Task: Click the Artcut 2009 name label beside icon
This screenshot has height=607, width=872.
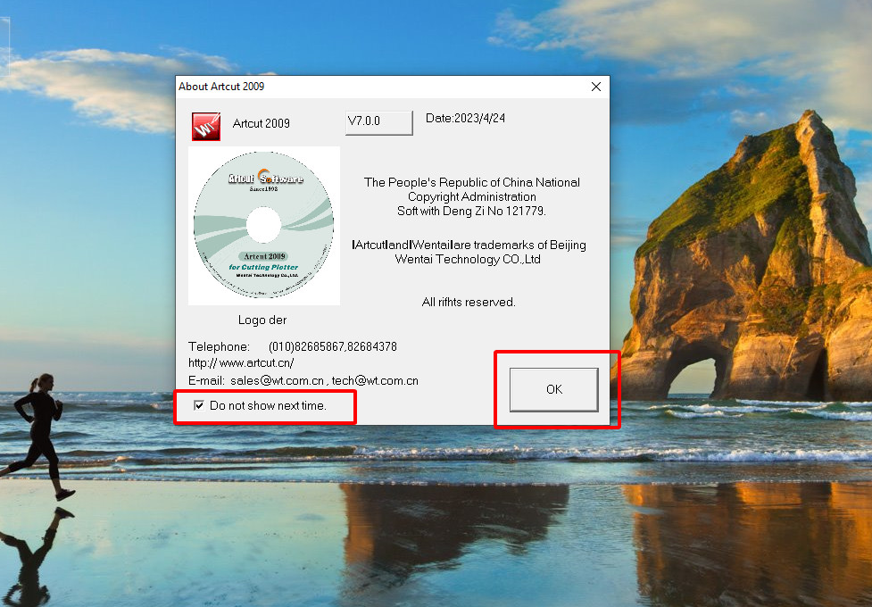Action: (x=262, y=123)
